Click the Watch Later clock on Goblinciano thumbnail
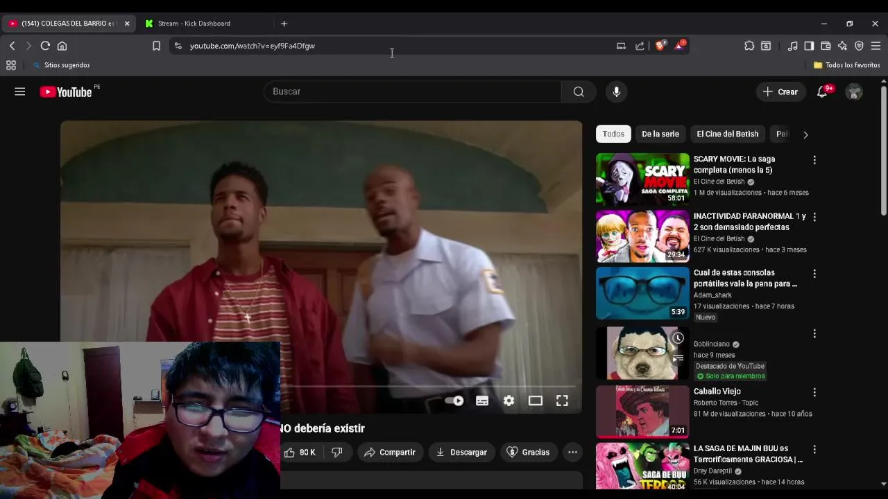This screenshot has height=499, width=888. (x=678, y=338)
